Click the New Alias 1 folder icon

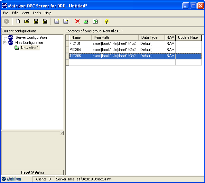coord(17,48)
